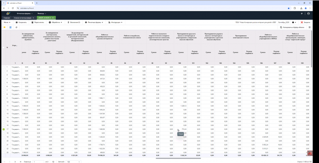Switch to Список отчетных форм tab
319x163 pixels.
tap(22, 18)
